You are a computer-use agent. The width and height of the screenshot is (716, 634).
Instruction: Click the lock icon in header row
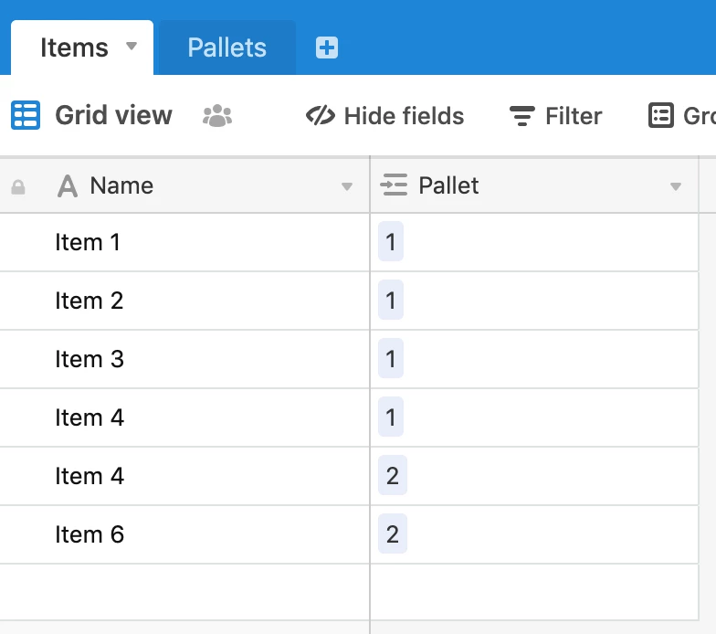click(18, 187)
